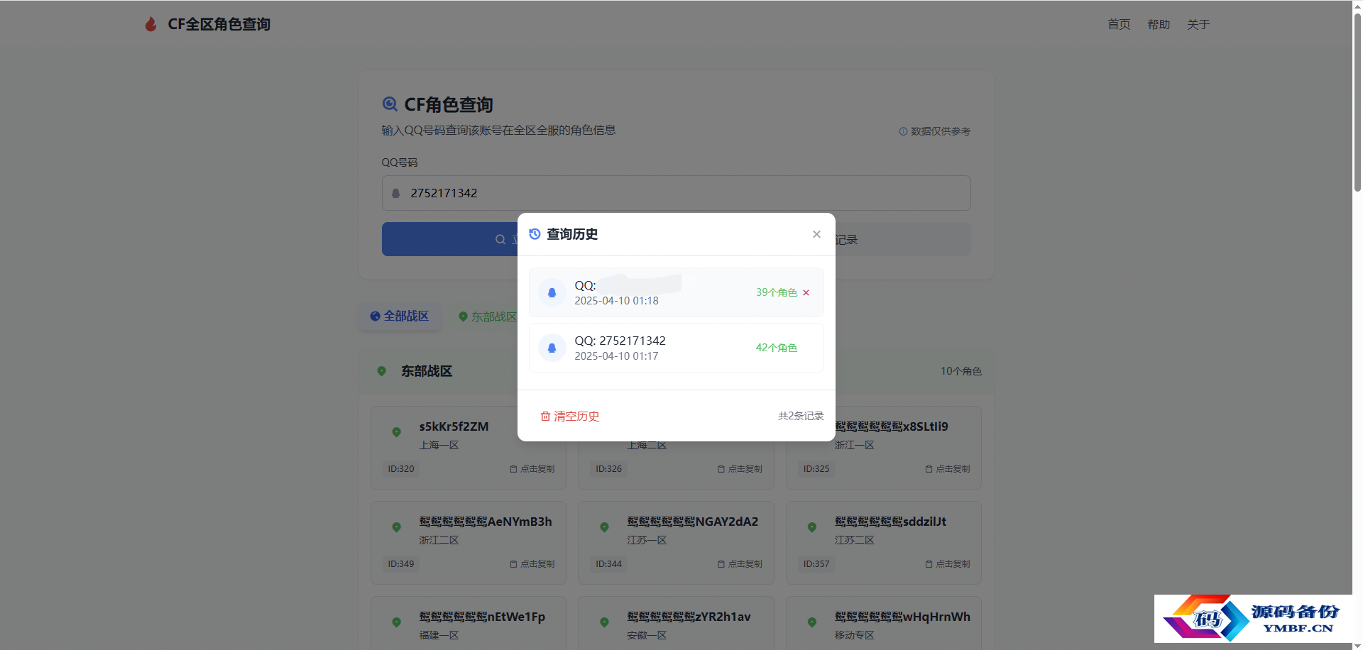
Task: Click the history clock icon in dialog header
Action: (535, 233)
